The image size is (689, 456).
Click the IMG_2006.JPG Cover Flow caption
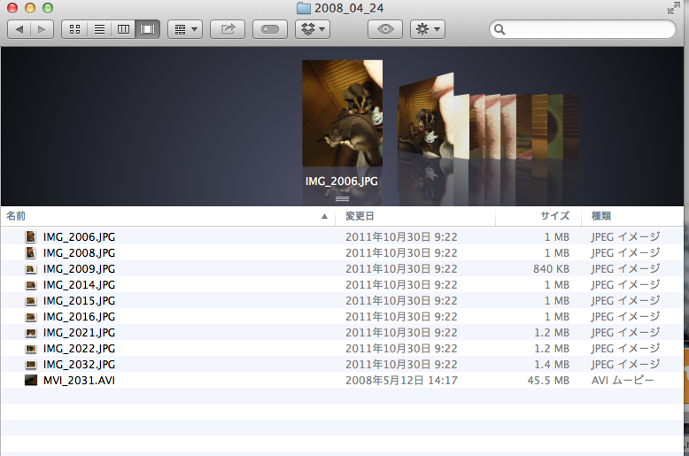[342, 182]
